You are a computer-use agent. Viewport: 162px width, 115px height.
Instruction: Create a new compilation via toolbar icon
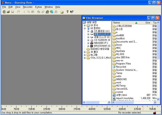coord(4,12)
